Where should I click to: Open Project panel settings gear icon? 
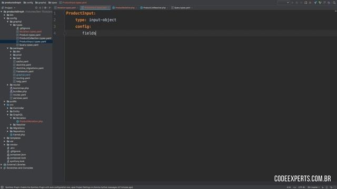point(45,8)
